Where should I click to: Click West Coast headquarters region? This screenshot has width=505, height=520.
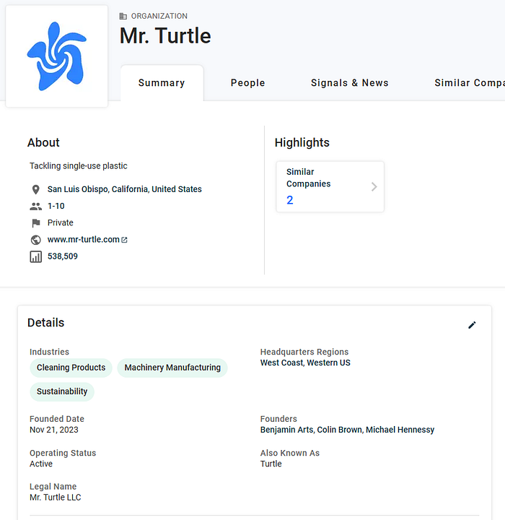(281, 363)
